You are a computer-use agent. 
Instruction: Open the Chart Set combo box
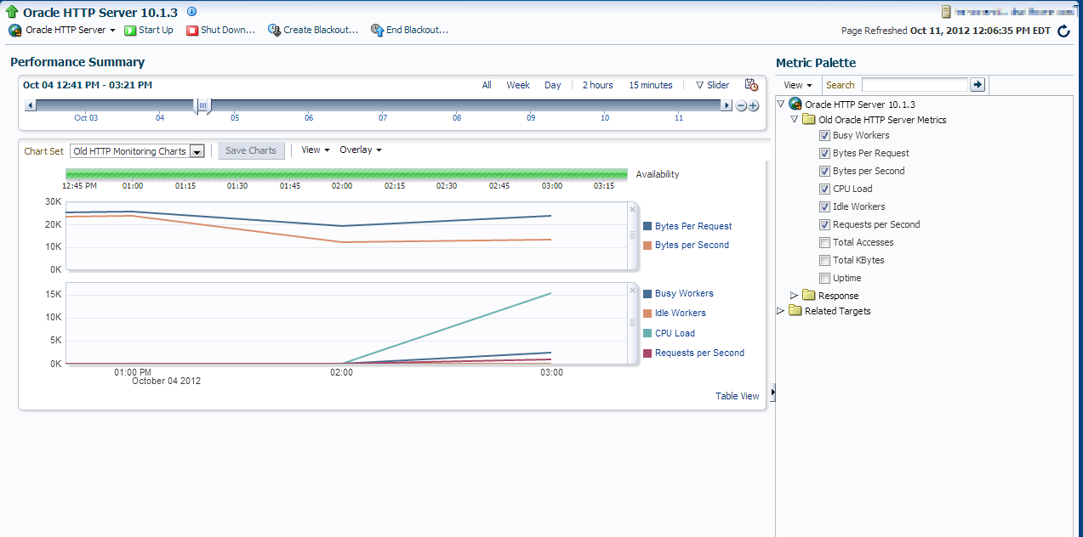point(137,151)
